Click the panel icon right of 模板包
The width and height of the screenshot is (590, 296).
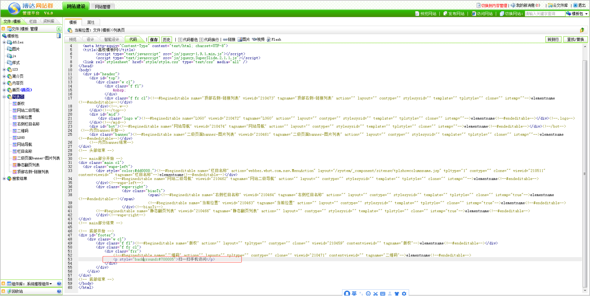pyautogui.click(x=59, y=36)
